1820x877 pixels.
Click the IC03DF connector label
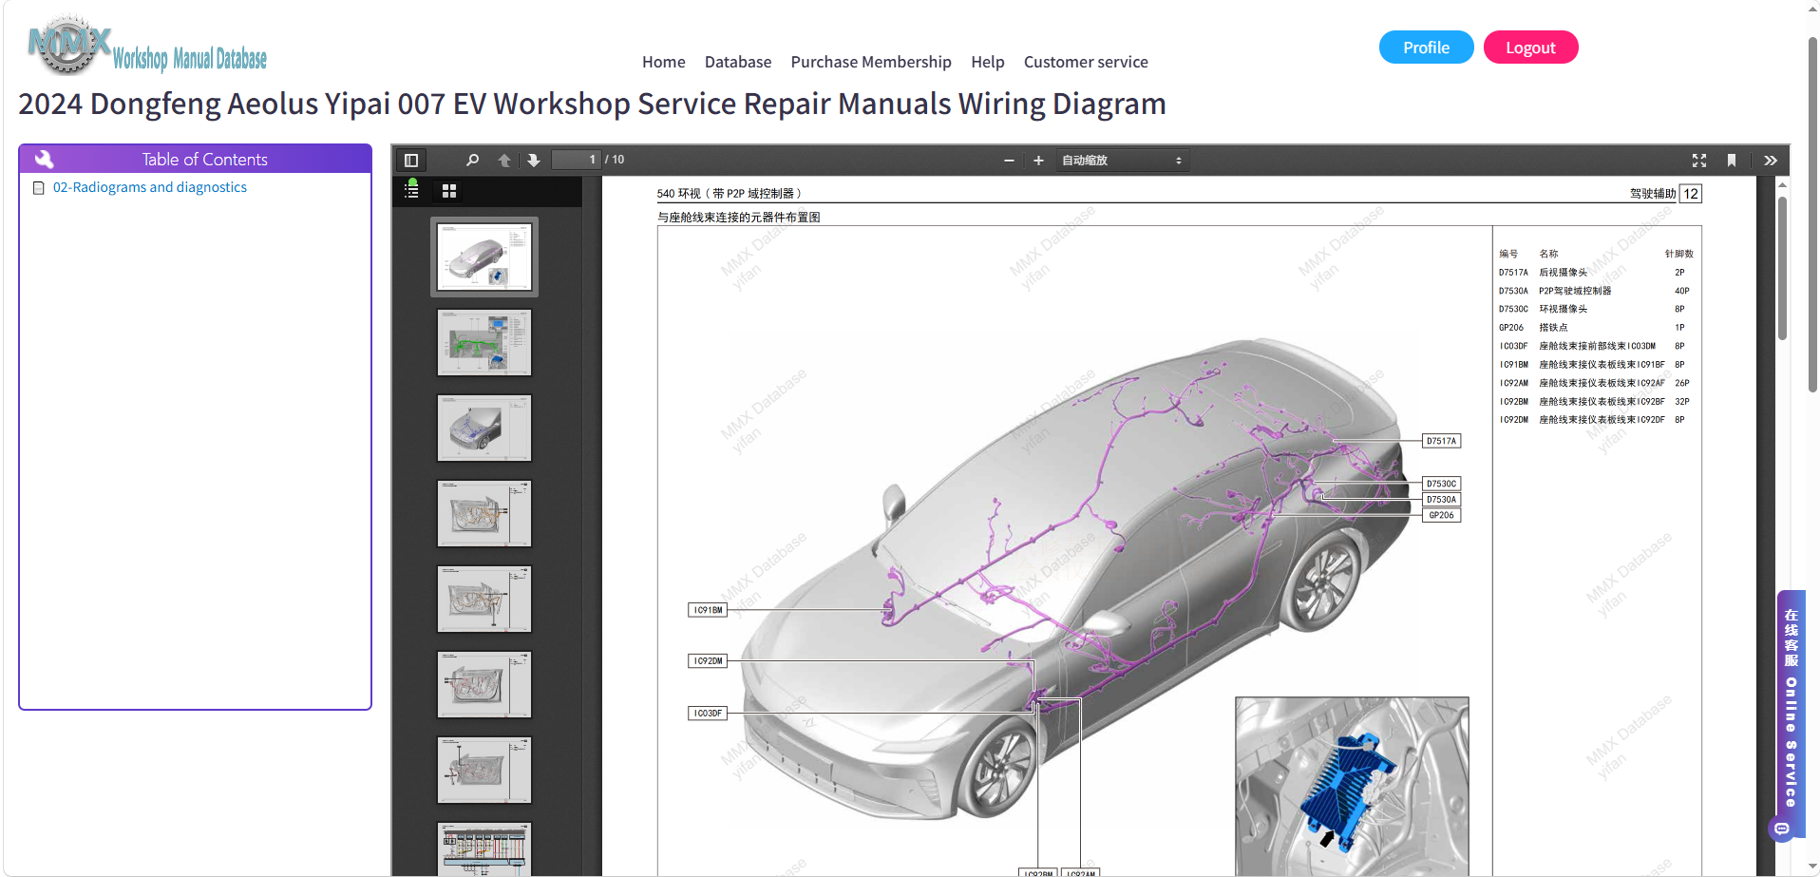click(x=708, y=713)
